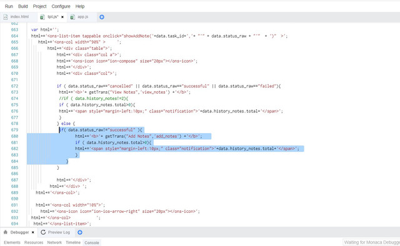This screenshot has height=246, width=400.
Task: Click line number 685 in gutter
Action: tap(14, 167)
